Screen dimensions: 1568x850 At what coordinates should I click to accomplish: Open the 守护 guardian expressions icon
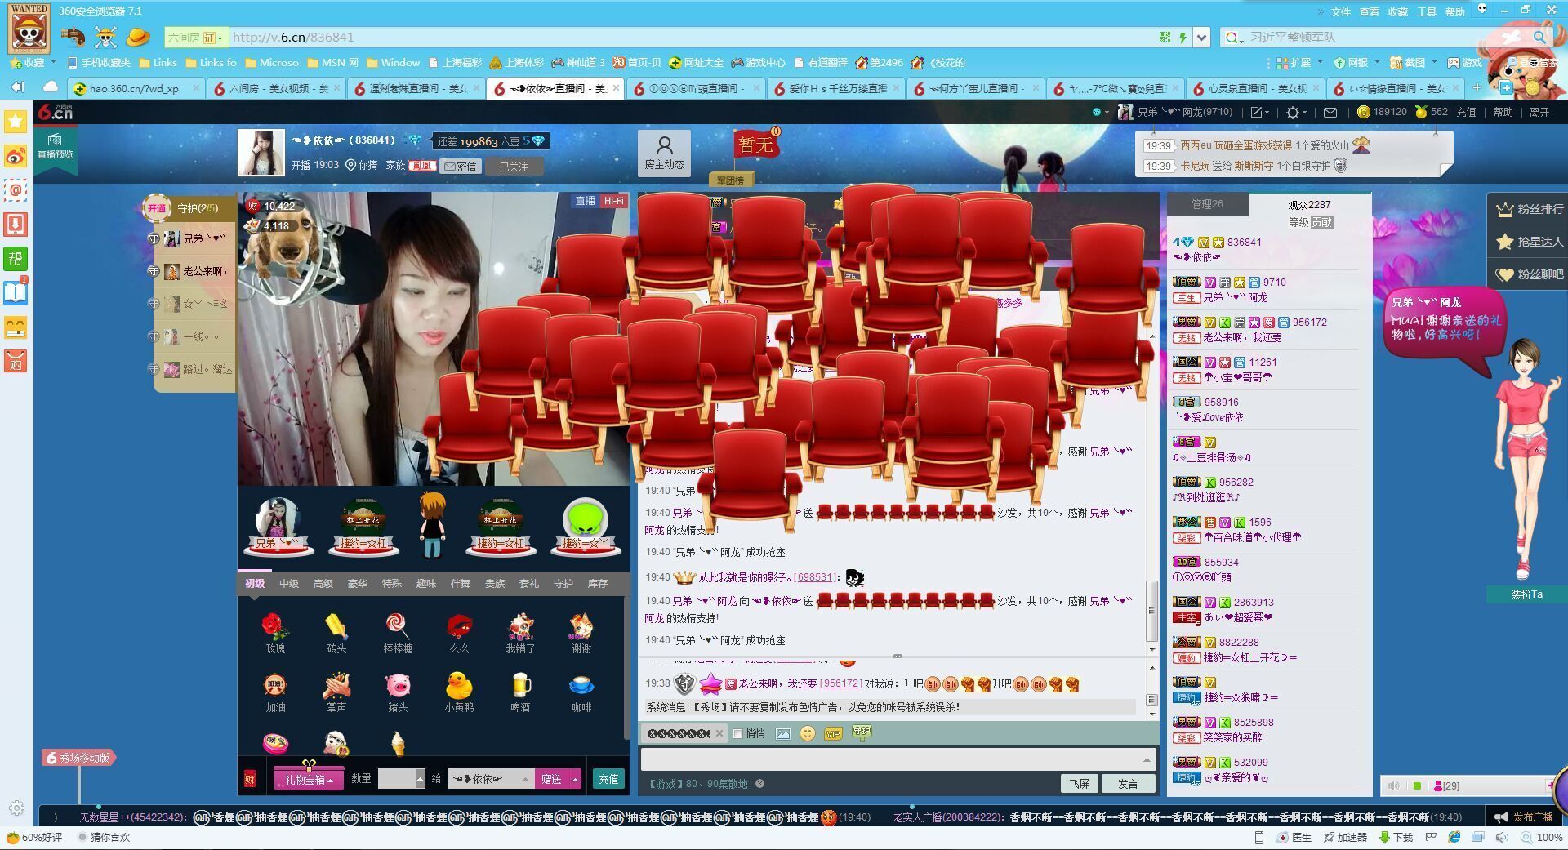click(862, 732)
